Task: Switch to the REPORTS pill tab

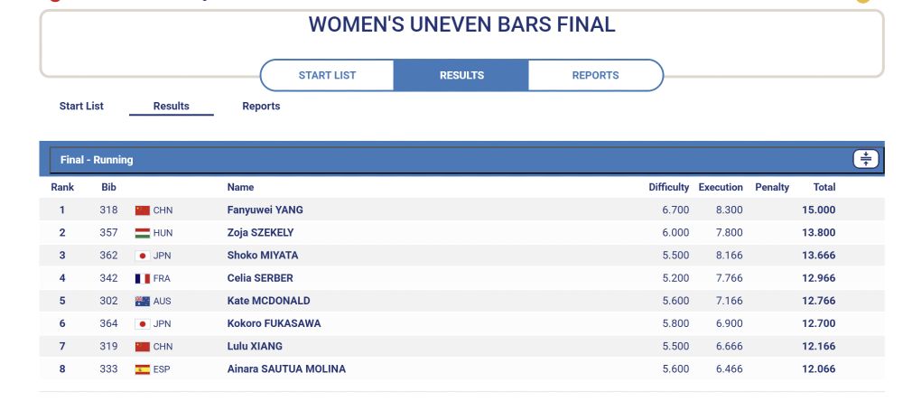Action: [x=595, y=76]
